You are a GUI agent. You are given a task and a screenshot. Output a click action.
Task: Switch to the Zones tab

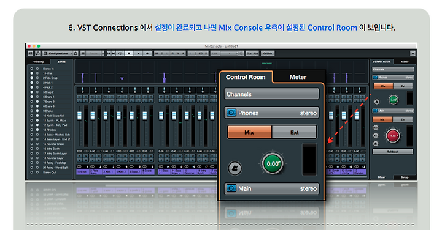click(61, 62)
